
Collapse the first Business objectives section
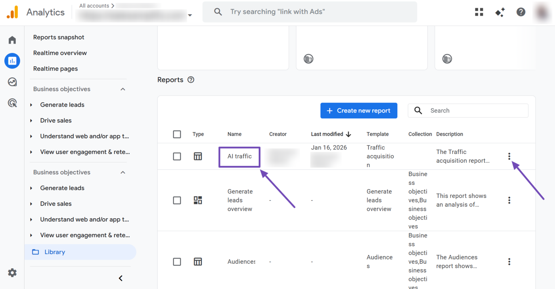tap(123, 89)
